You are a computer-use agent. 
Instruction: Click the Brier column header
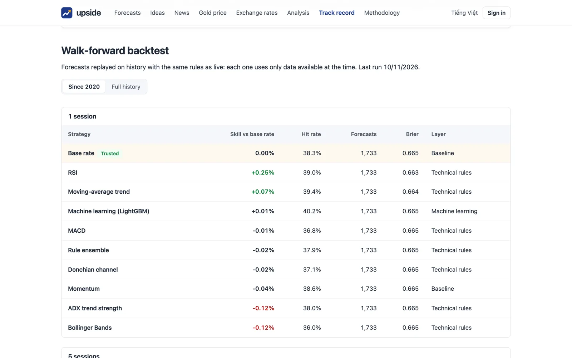coord(412,134)
